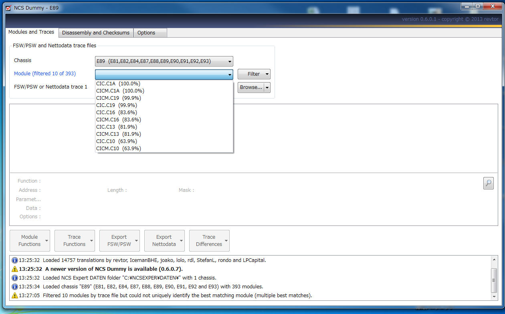Click the Browse... button

pos(251,87)
